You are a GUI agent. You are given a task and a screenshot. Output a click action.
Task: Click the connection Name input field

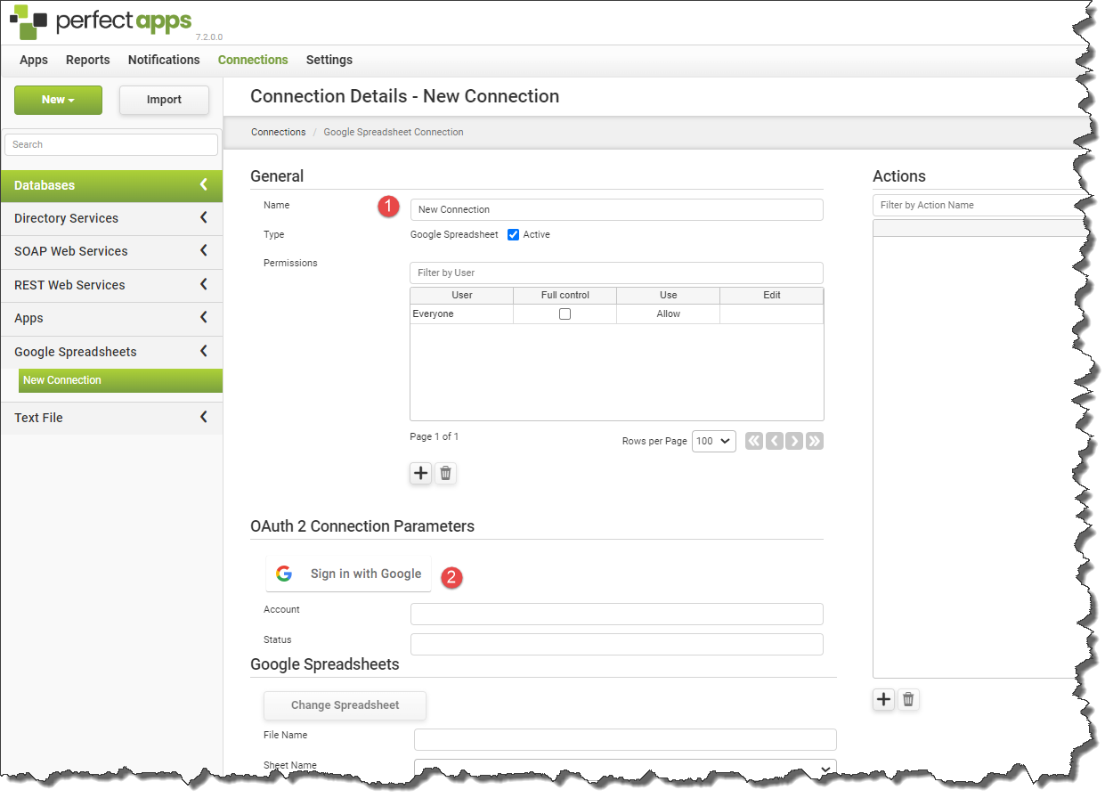click(x=616, y=209)
